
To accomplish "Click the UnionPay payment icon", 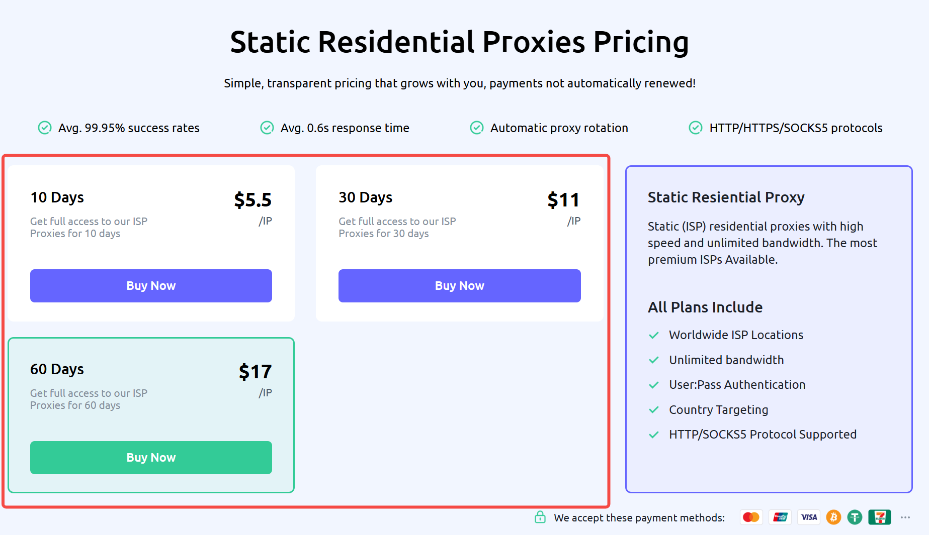I will point(780,517).
